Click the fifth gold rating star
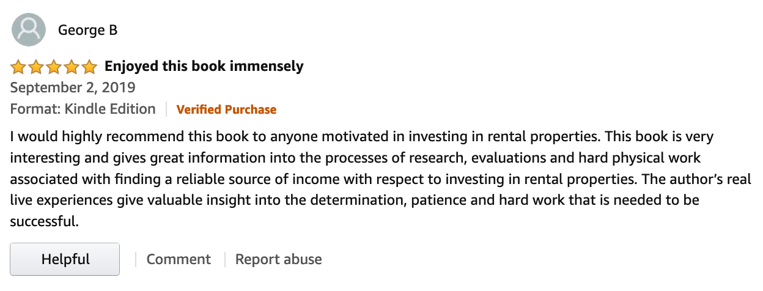 (x=89, y=66)
